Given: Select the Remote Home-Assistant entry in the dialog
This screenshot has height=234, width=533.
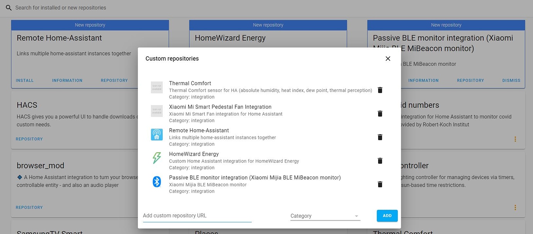Looking at the screenshot, I should pyautogui.click(x=199, y=131).
